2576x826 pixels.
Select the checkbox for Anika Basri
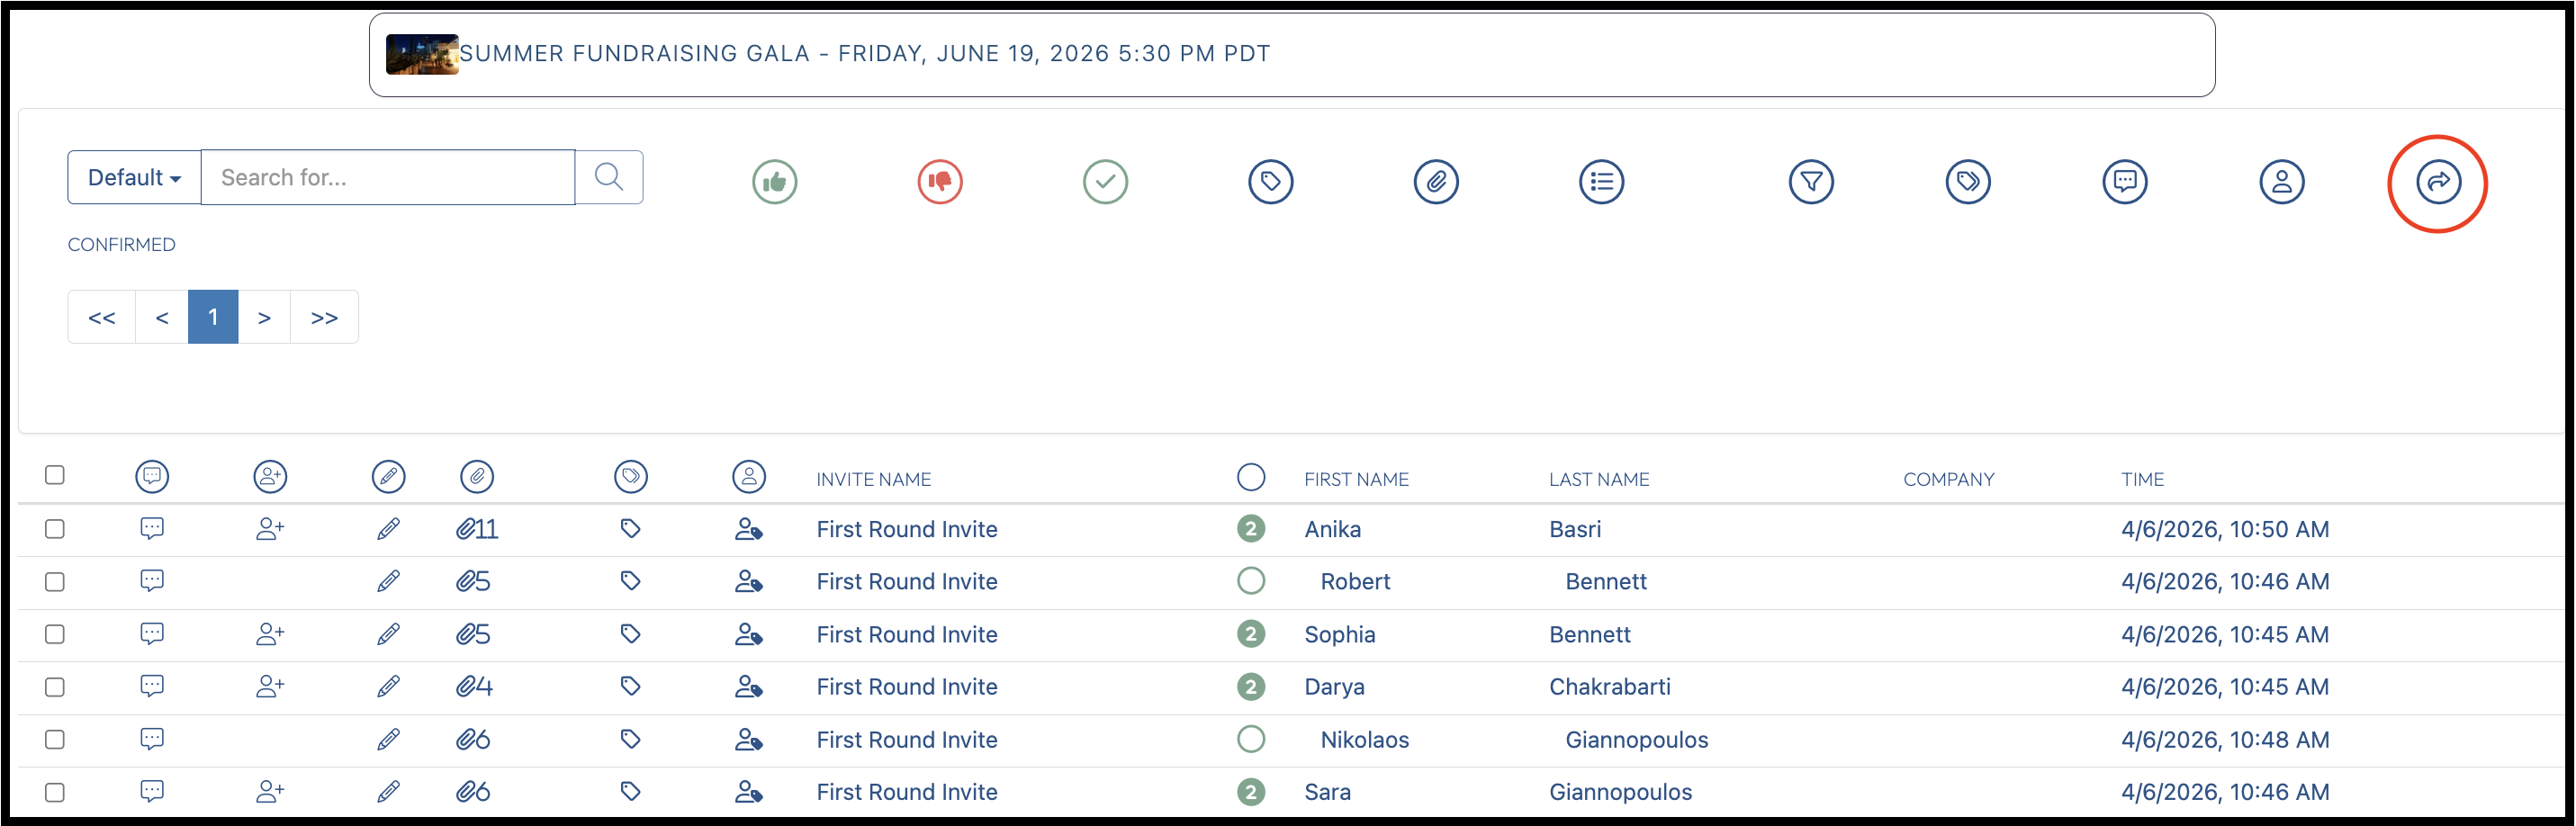point(55,528)
